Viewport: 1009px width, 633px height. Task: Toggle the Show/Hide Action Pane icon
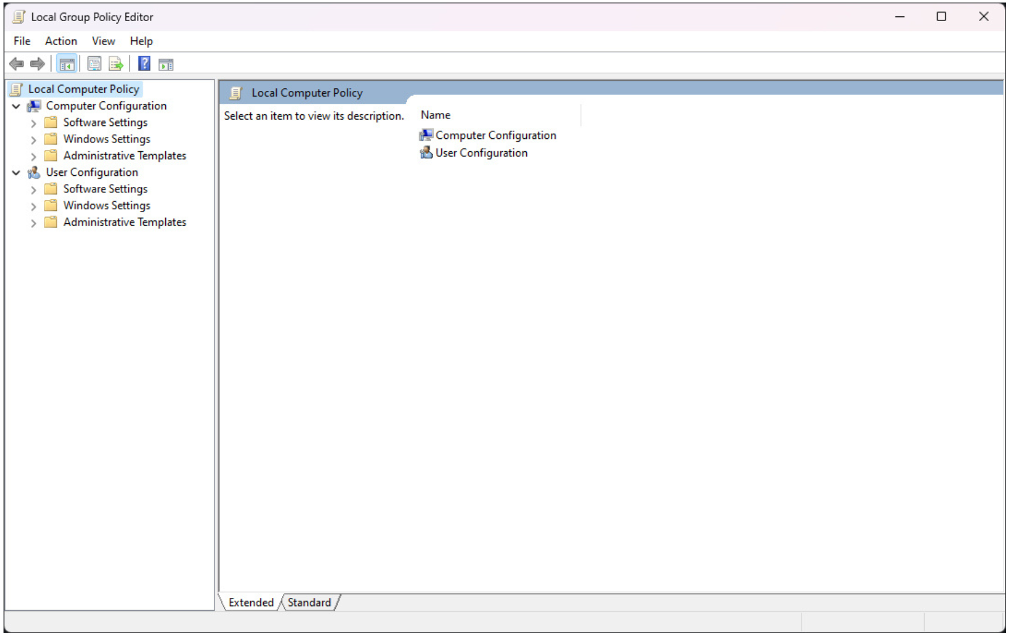165,63
